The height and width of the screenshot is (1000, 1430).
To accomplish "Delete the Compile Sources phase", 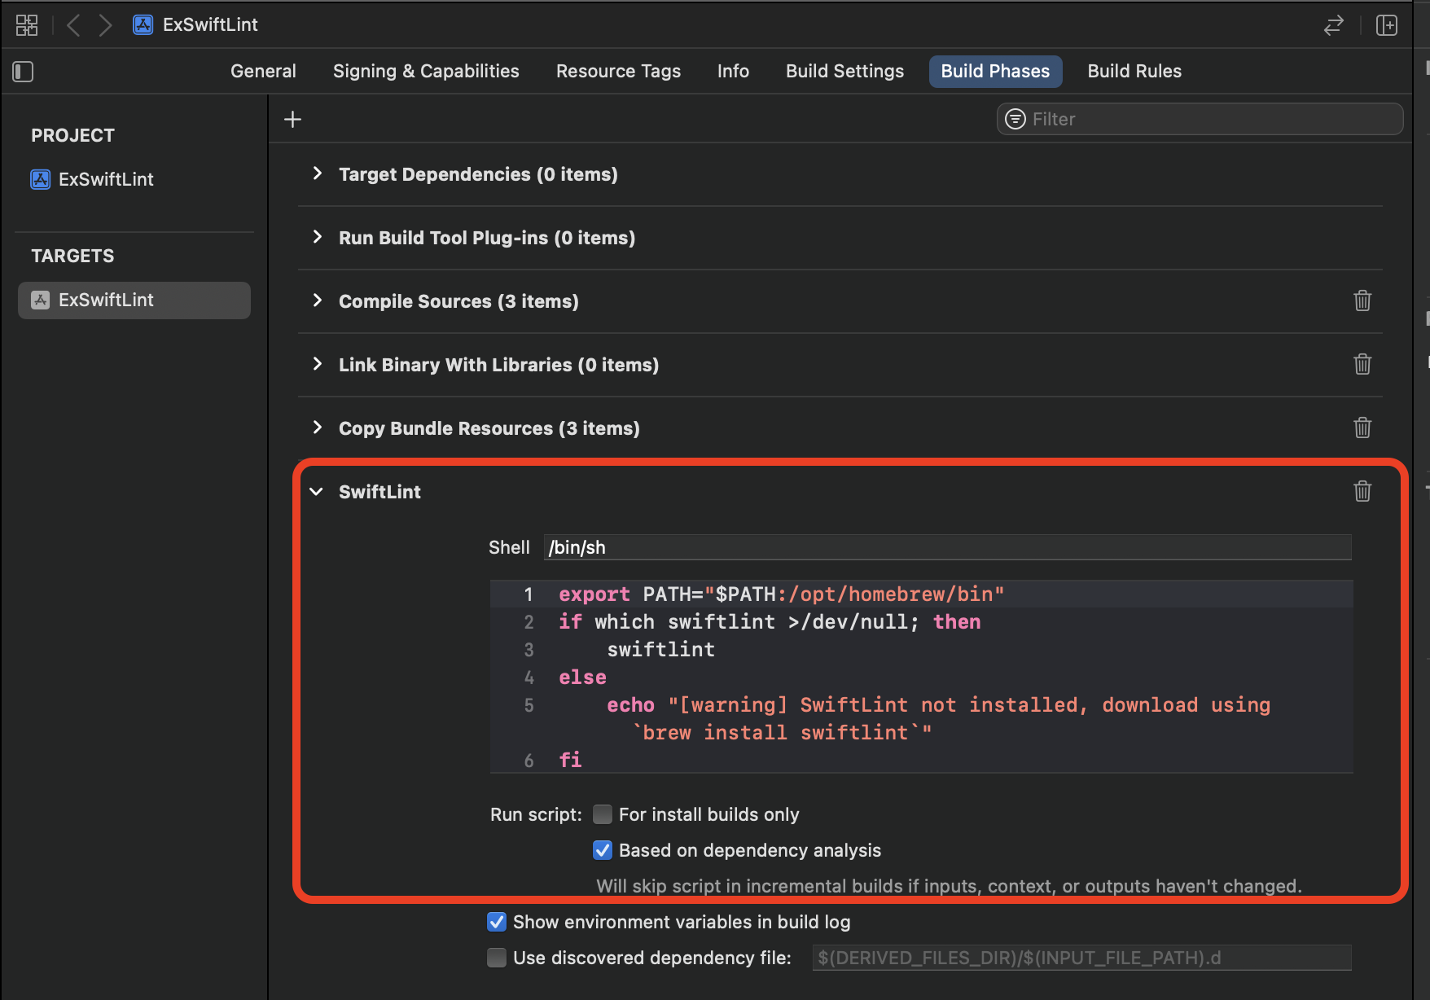I will (x=1362, y=300).
